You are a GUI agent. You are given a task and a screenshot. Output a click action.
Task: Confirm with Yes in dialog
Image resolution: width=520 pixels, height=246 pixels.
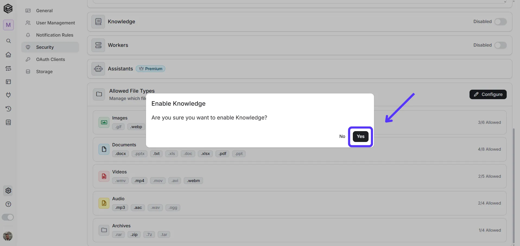(360, 137)
